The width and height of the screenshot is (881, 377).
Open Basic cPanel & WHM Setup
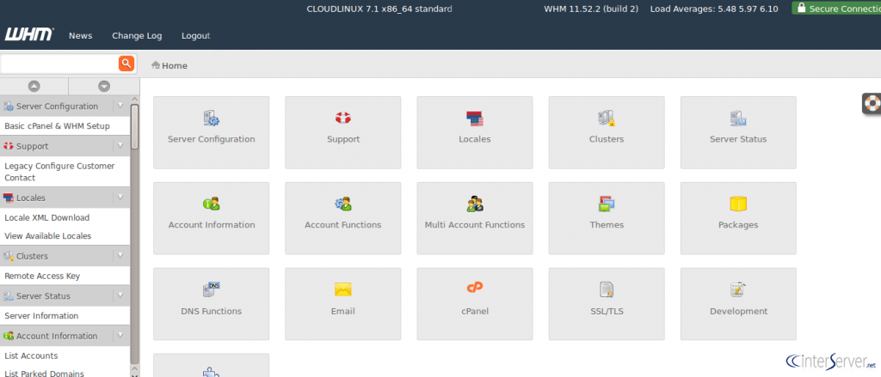(58, 126)
